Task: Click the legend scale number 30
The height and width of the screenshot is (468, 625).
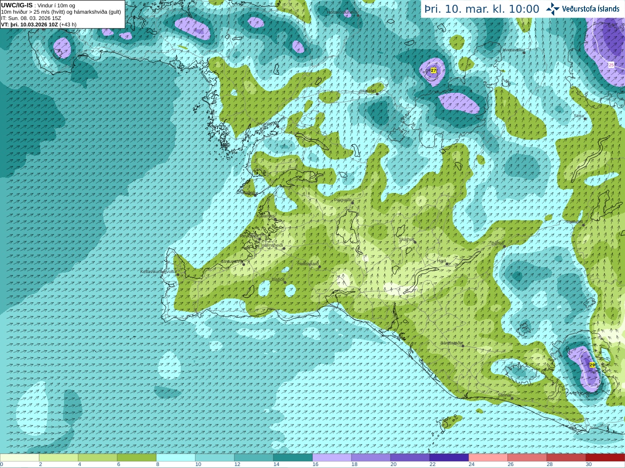Action: (x=589, y=465)
